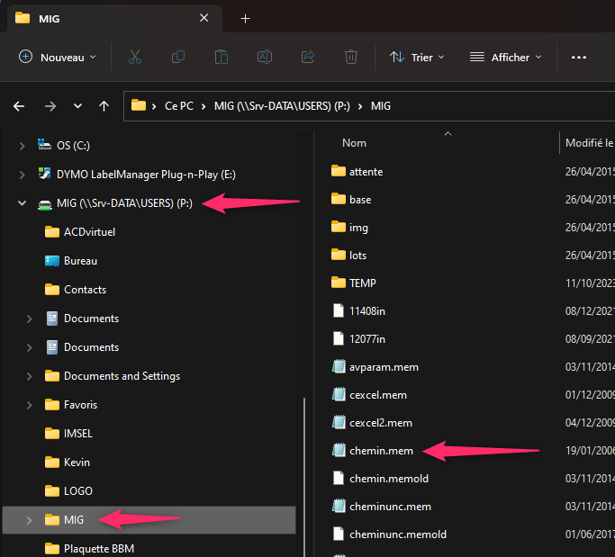Open the three-dots more options menu
Image resolution: width=615 pixels, height=557 pixels.
click(x=579, y=57)
